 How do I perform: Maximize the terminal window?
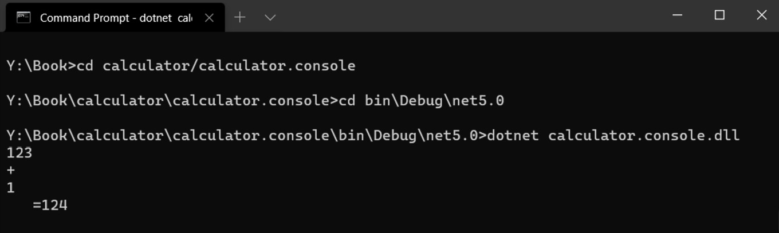click(x=720, y=15)
